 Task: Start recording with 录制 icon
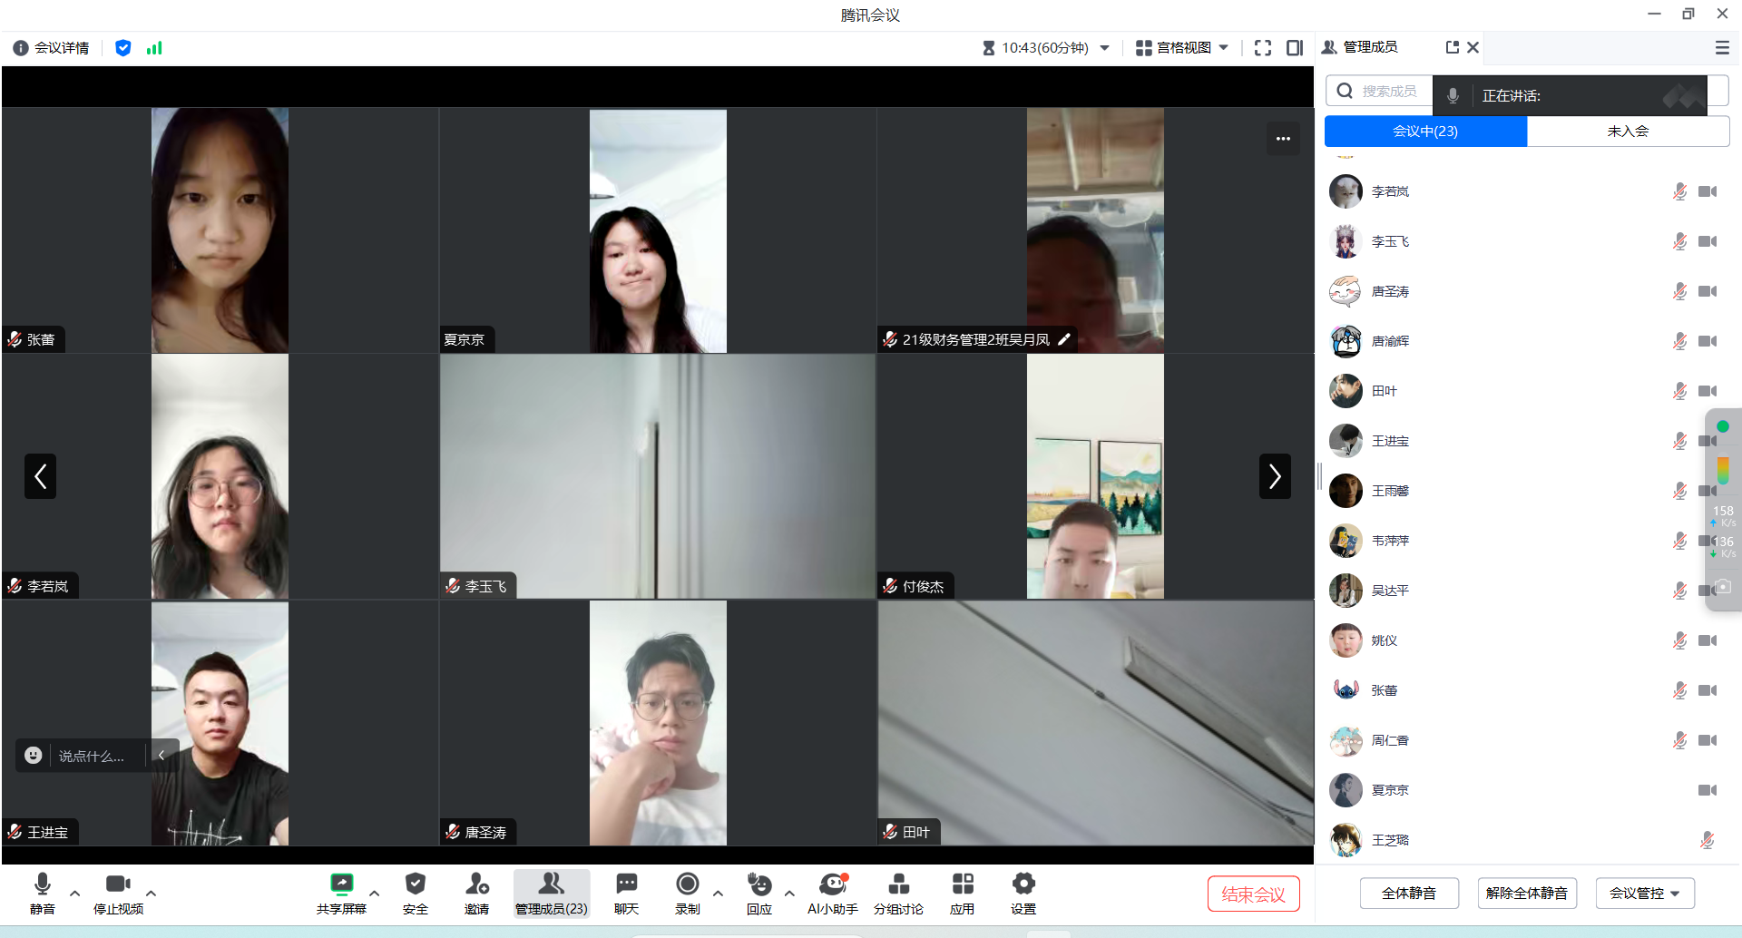point(687,893)
